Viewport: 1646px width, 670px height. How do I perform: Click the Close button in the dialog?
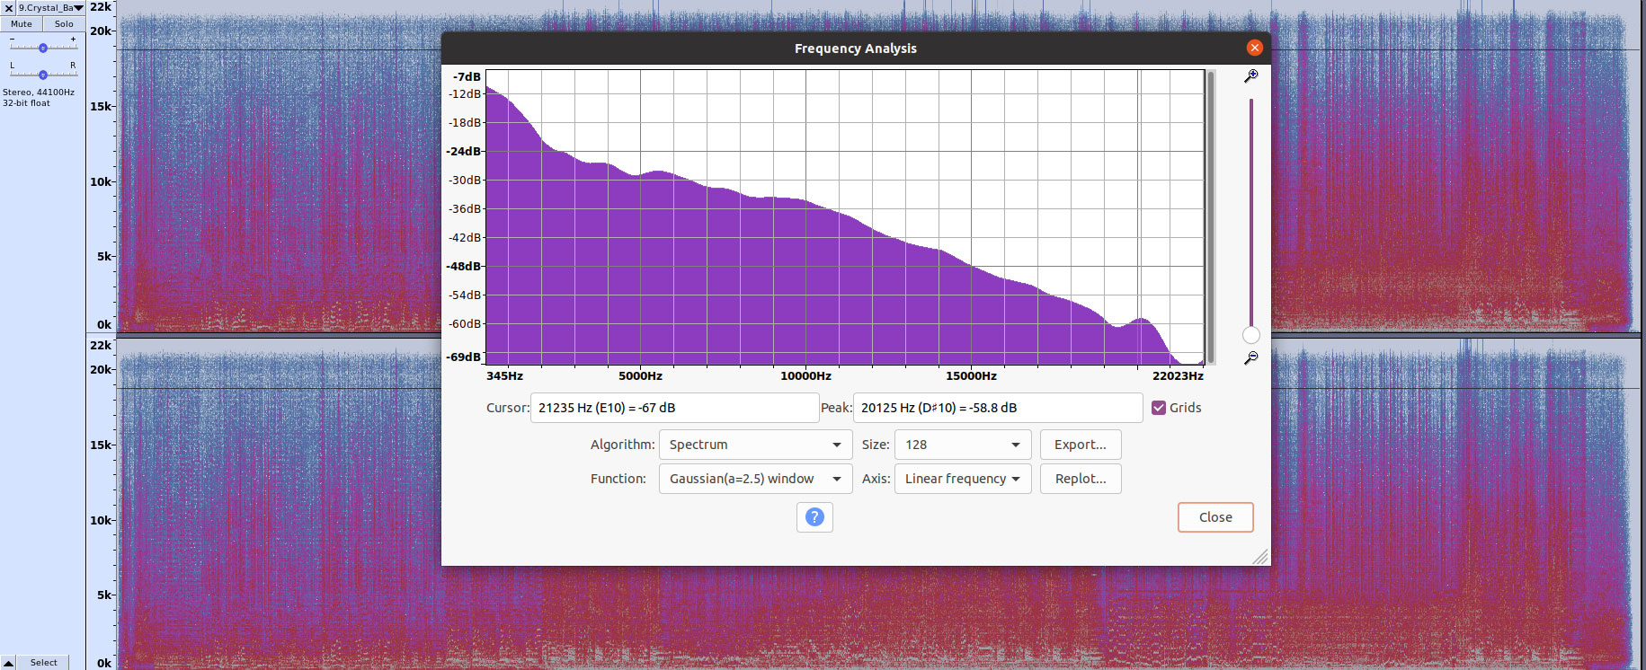tap(1215, 517)
